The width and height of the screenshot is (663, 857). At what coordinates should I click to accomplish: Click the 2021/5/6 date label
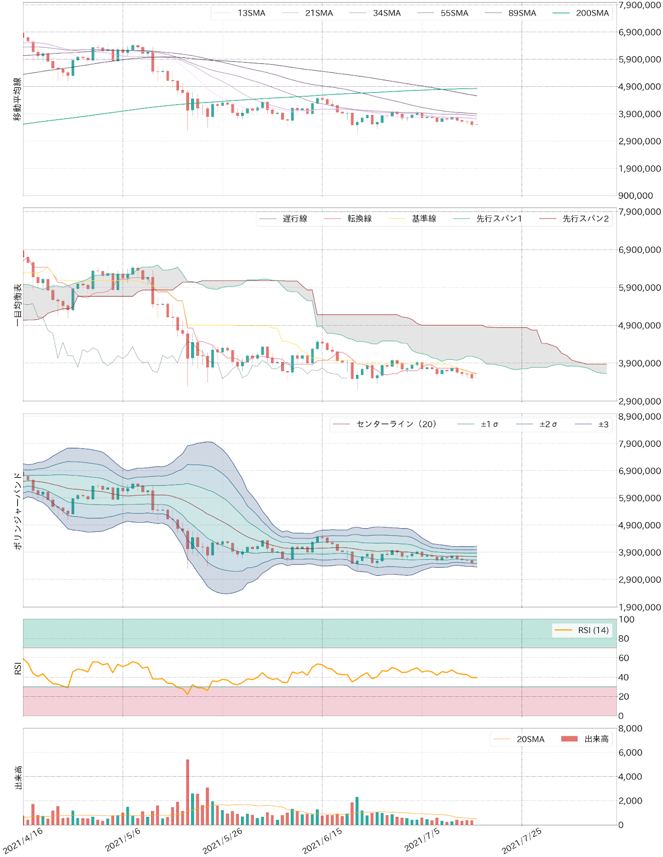click(x=123, y=839)
